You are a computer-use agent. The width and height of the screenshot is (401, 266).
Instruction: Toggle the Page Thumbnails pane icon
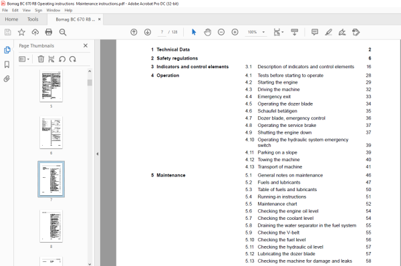click(7, 50)
